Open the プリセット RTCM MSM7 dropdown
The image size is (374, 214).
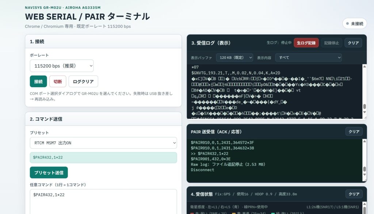click(x=103, y=143)
